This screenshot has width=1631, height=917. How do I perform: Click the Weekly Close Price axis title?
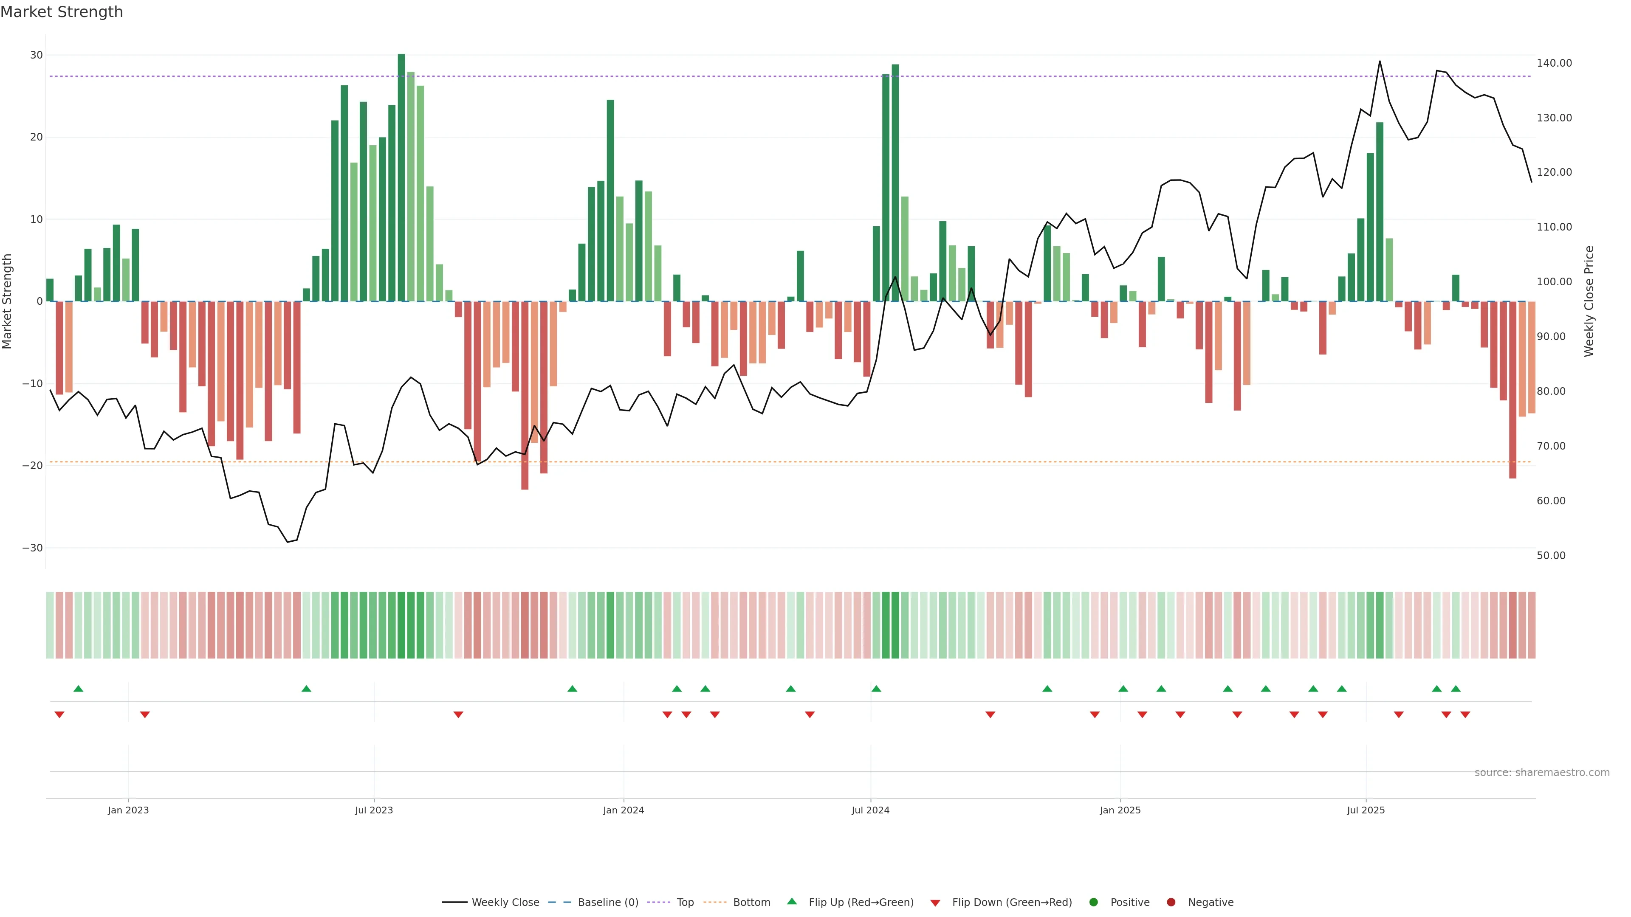pyautogui.click(x=1589, y=301)
